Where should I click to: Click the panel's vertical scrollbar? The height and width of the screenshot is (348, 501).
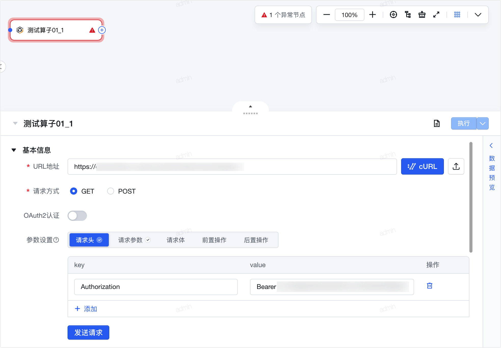(x=471, y=197)
